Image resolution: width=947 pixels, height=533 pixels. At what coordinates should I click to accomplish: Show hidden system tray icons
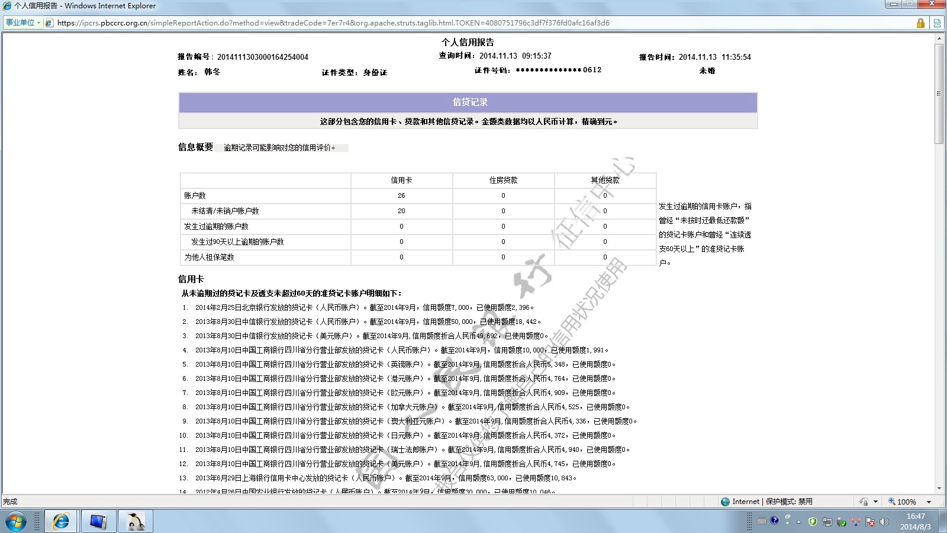pos(798,522)
